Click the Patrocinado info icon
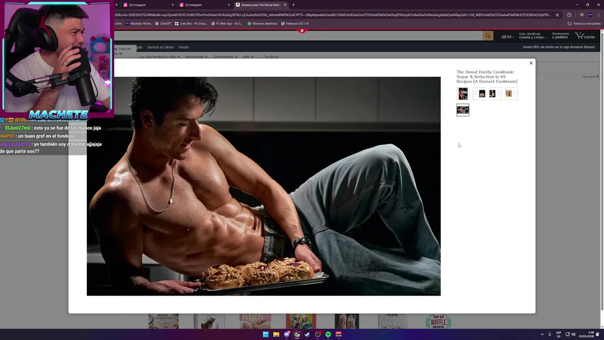Image resolution: width=604 pixels, height=340 pixels. click(597, 76)
